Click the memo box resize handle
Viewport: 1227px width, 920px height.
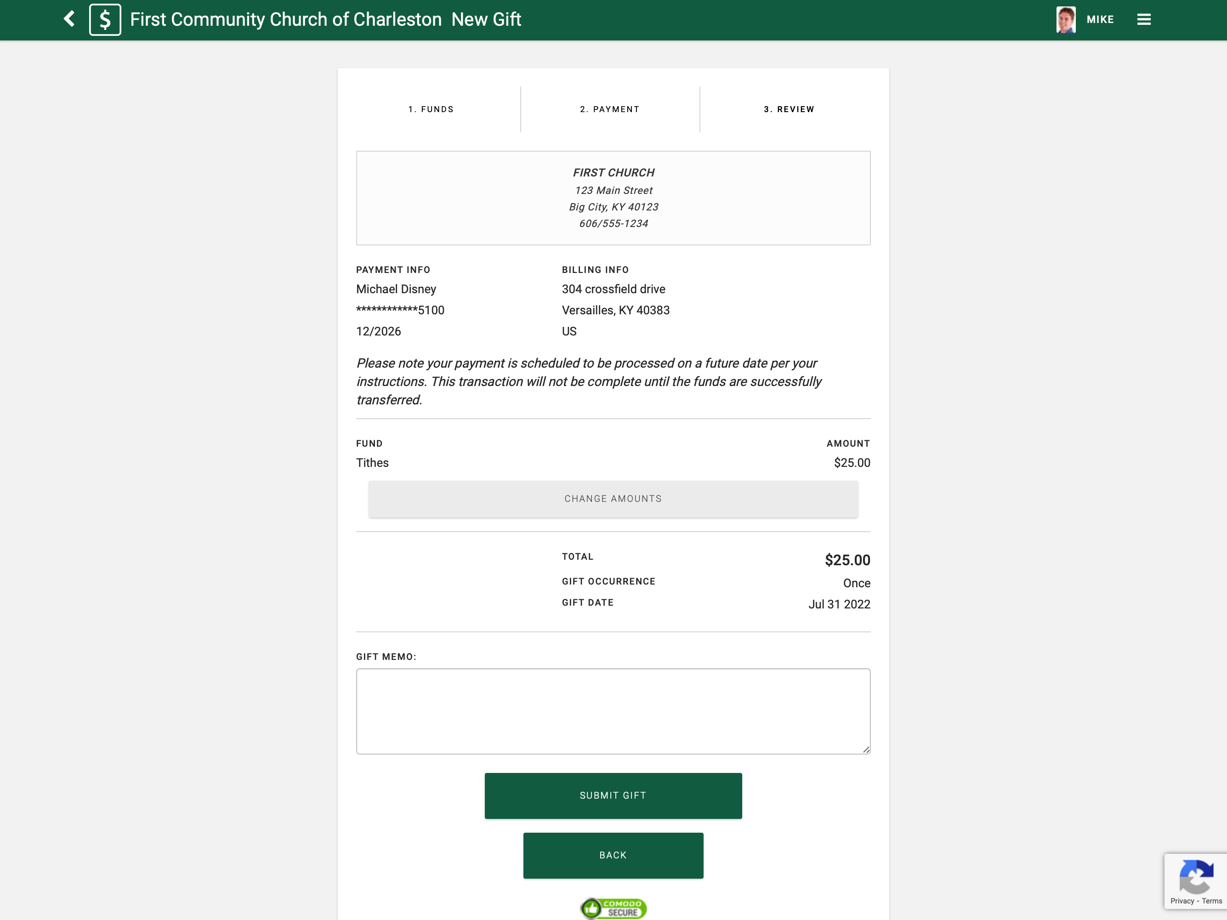click(x=866, y=750)
